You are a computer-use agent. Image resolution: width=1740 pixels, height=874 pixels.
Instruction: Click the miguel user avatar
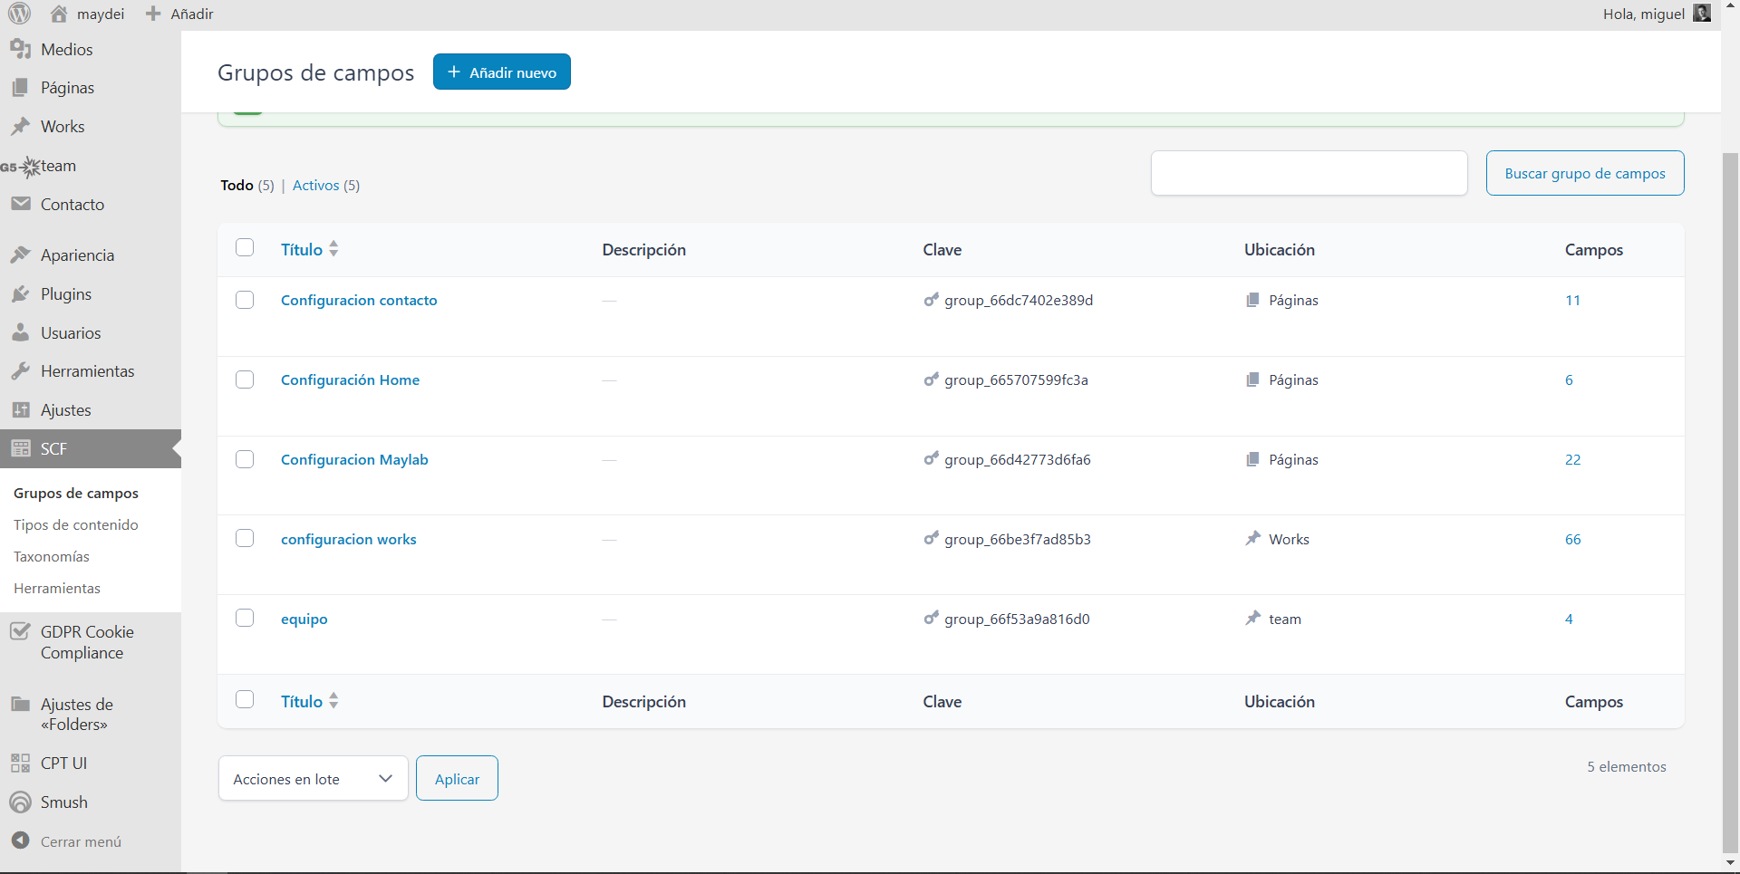(1702, 14)
